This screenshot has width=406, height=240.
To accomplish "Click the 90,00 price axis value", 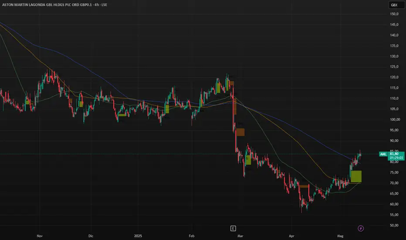I will pyautogui.click(x=394, y=141).
